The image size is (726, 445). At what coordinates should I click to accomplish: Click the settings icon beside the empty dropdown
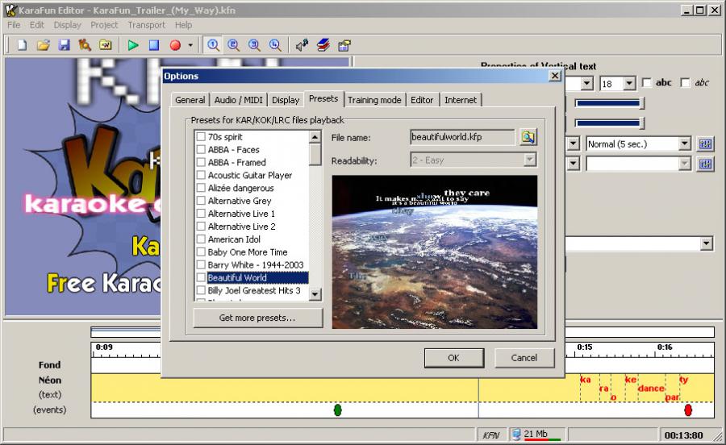click(705, 164)
